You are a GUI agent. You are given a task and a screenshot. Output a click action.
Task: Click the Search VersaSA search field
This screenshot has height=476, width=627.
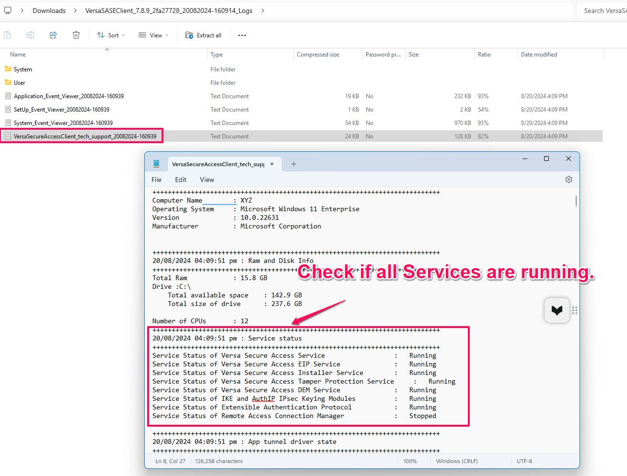pyautogui.click(x=603, y=11)
